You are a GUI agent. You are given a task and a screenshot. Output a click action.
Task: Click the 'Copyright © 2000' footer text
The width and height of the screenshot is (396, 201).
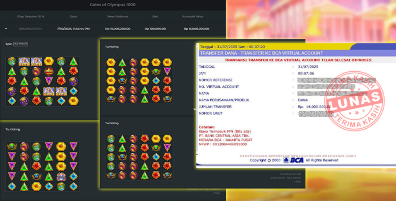click(266, 160)
